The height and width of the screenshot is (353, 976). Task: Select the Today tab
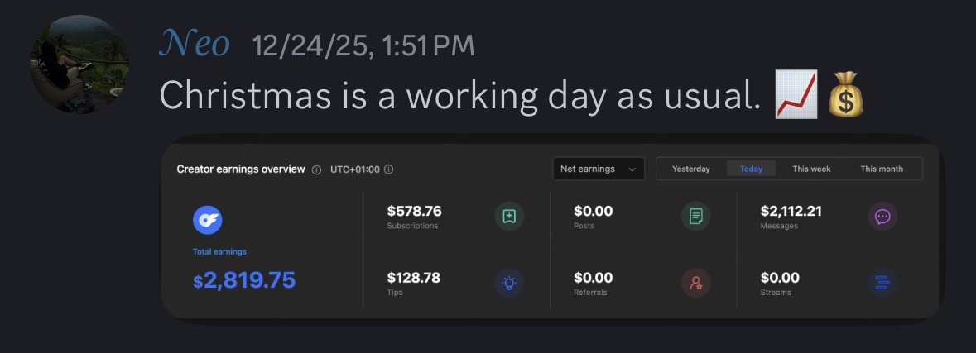(751, 169)
